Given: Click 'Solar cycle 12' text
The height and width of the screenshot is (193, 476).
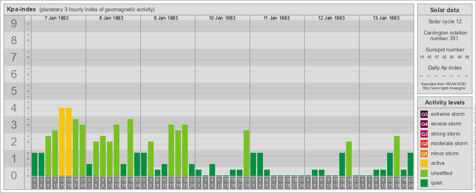Looking at the screenshot, I should (x=444, y=22).
